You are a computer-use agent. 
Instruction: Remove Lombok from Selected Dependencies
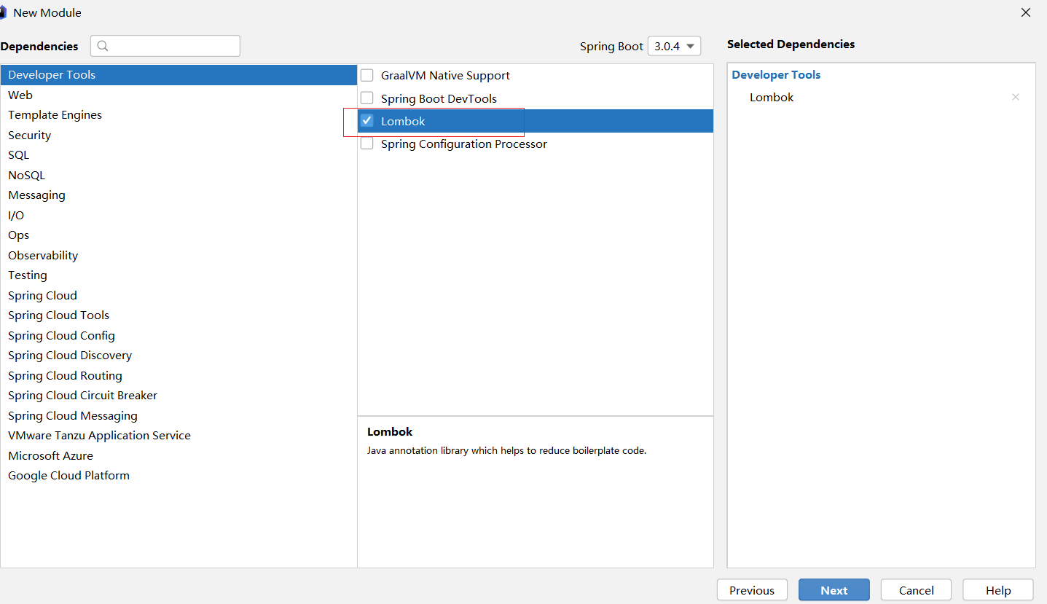[x=1016, y=97]
